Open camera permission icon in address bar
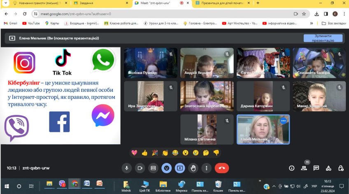Image resolution: width=349 pixels, height=194 pixels. (295, 14)
